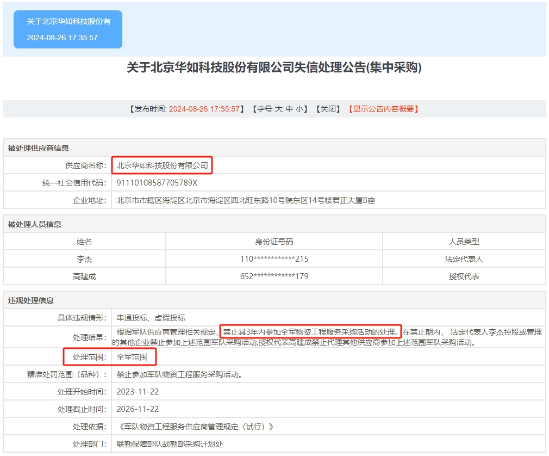Click the 精准处罚范围（品种） label

coord(66,374)
